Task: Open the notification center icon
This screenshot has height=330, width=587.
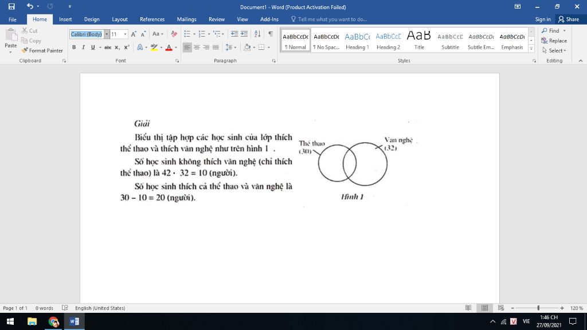Action: click(573, 321)
